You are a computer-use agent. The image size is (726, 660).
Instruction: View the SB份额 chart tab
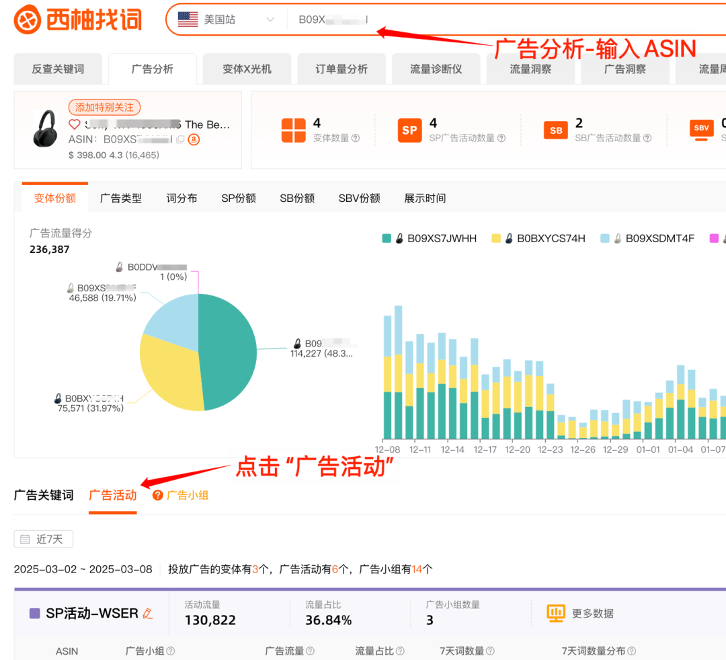point(297,198)
